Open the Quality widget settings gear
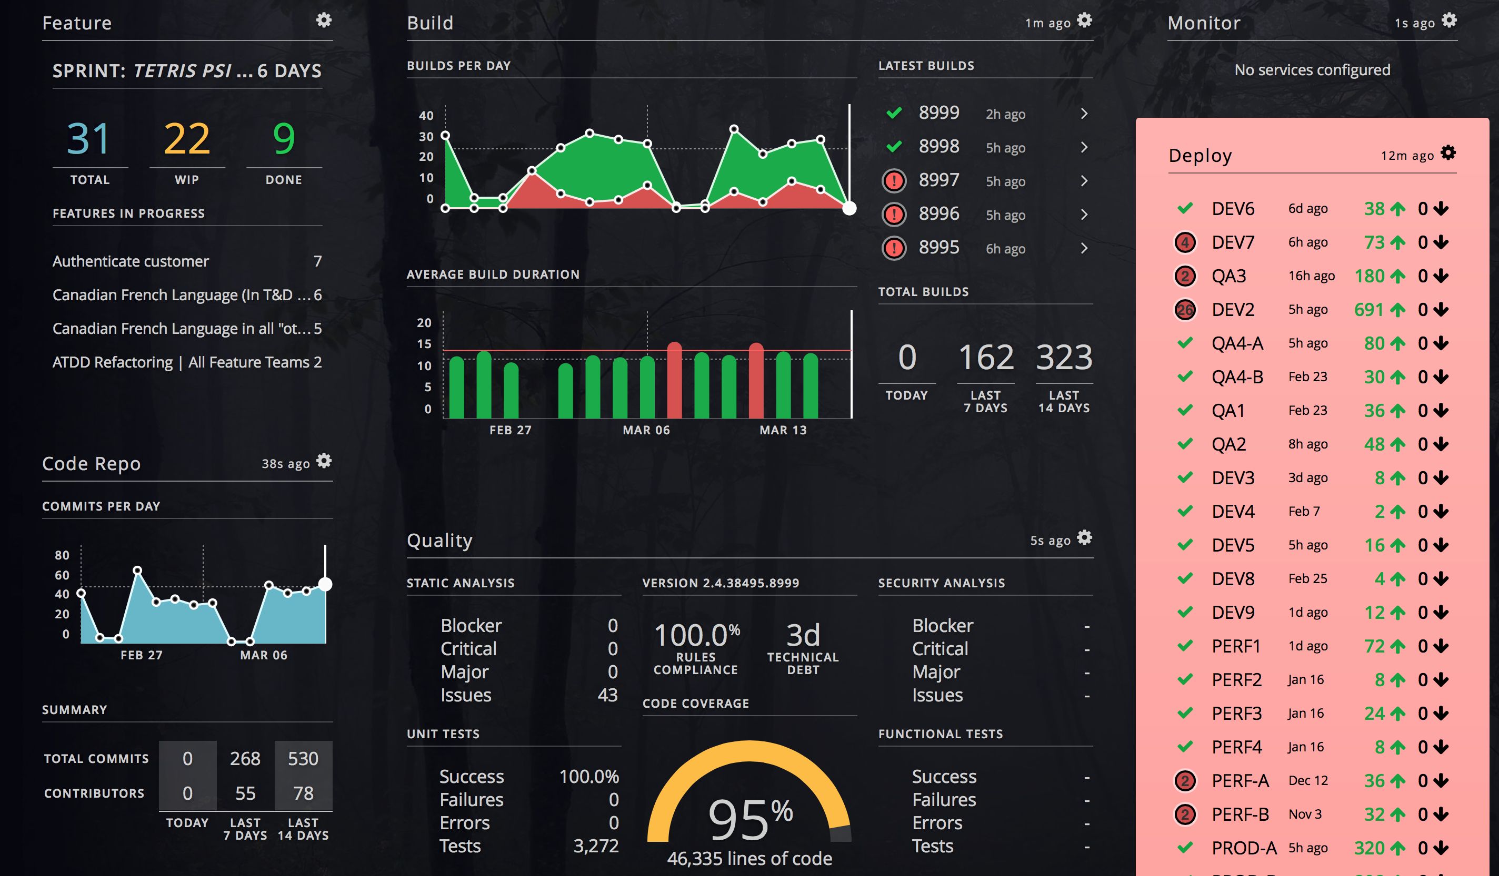1499x876 pixels. point(1084,537)
